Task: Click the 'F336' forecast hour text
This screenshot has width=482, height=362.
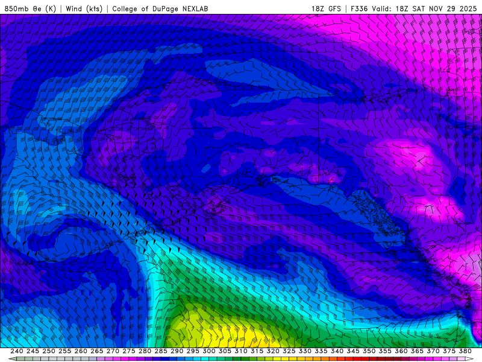Action: (x=359, y=8)
